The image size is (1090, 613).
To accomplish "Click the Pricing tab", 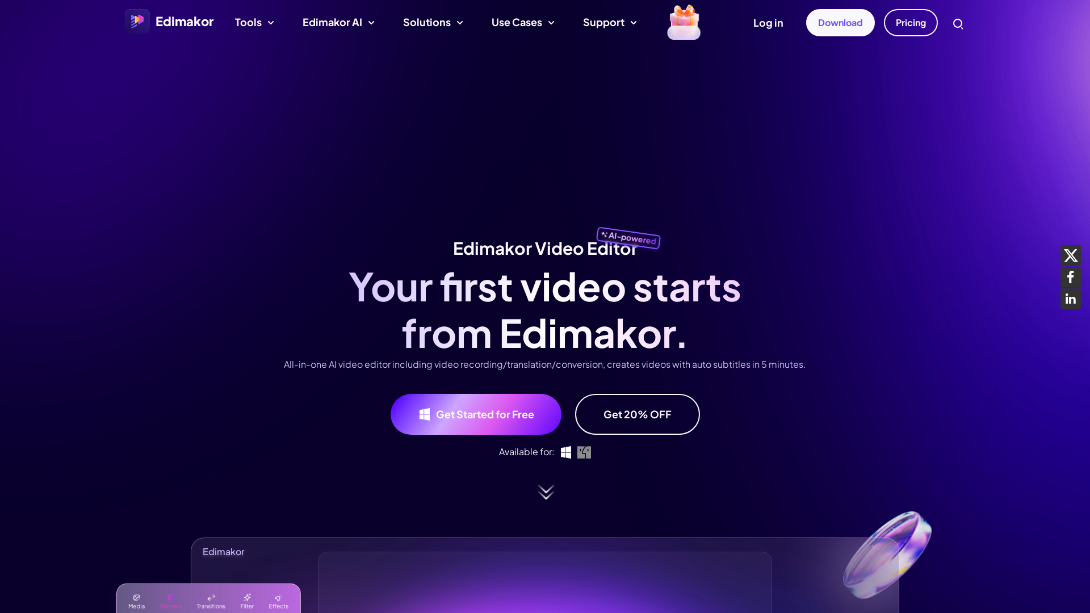I will coord(911,23).
